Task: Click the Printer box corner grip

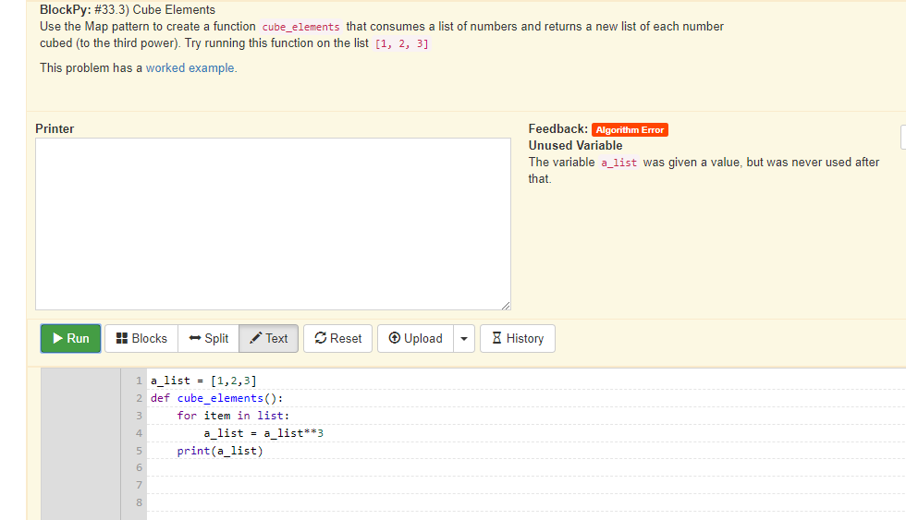Action: click(x=507, y=306)
